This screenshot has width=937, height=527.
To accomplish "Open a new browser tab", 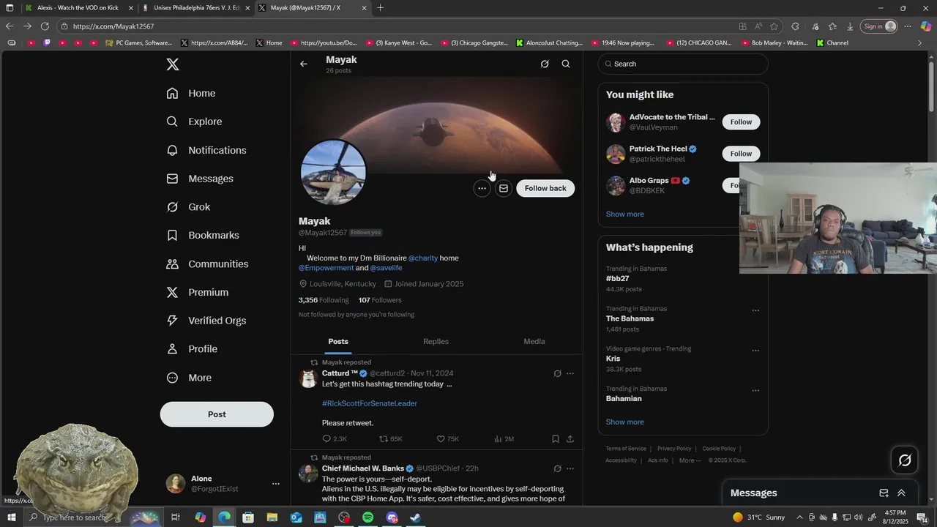I will coord(380,8).
